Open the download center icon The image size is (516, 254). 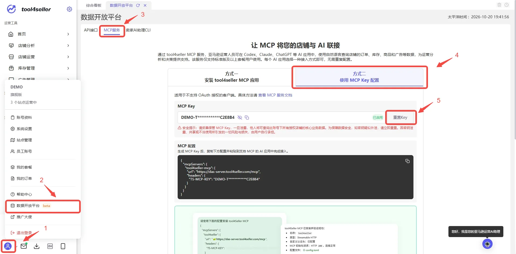point(37,246)
